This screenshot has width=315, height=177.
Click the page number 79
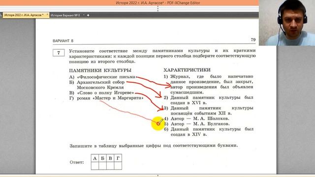point(253,39)
